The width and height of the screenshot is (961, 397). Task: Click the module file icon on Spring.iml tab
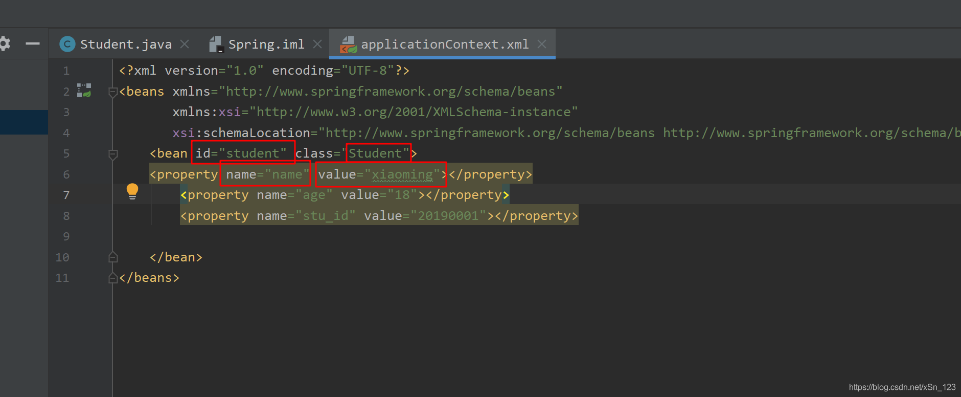(216, 45)
